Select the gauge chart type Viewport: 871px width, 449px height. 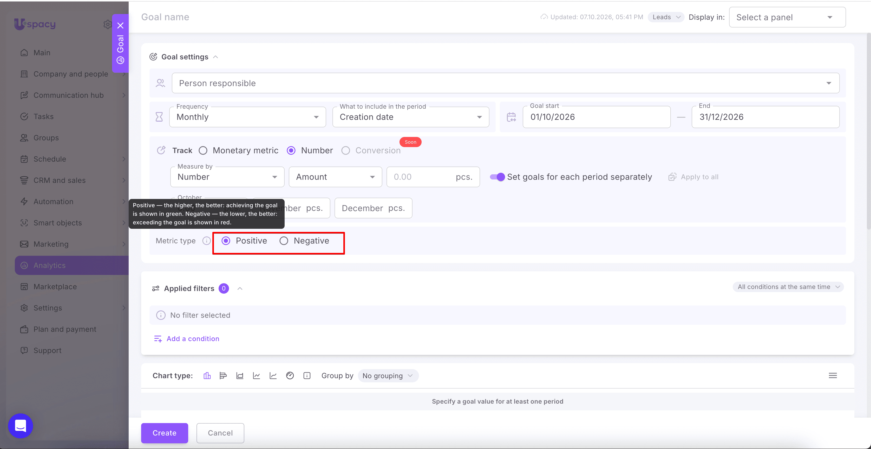pos(290,375)
